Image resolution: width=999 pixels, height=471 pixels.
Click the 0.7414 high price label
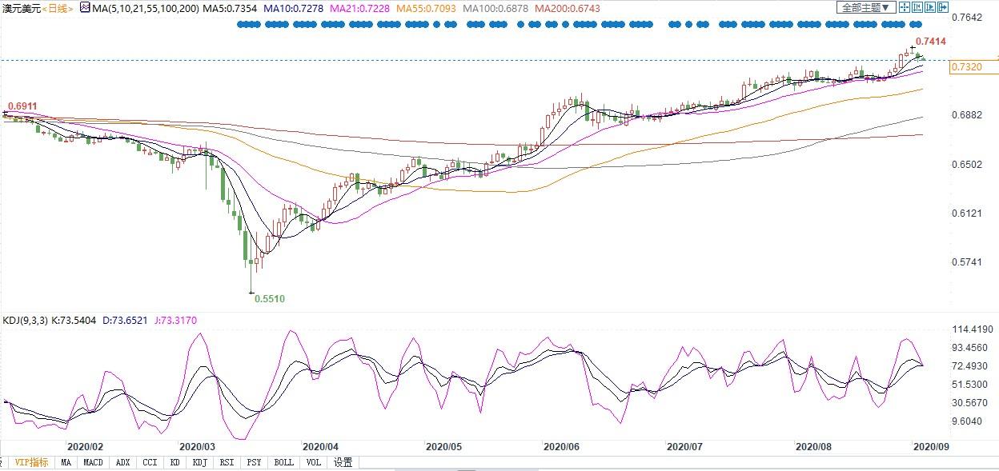pyautogui.click(x=930, y=41)
